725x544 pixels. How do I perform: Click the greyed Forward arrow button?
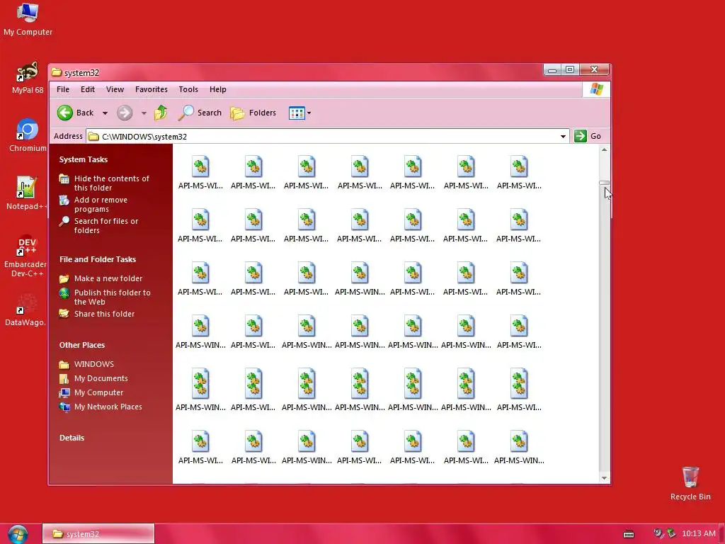pos(125,113)
